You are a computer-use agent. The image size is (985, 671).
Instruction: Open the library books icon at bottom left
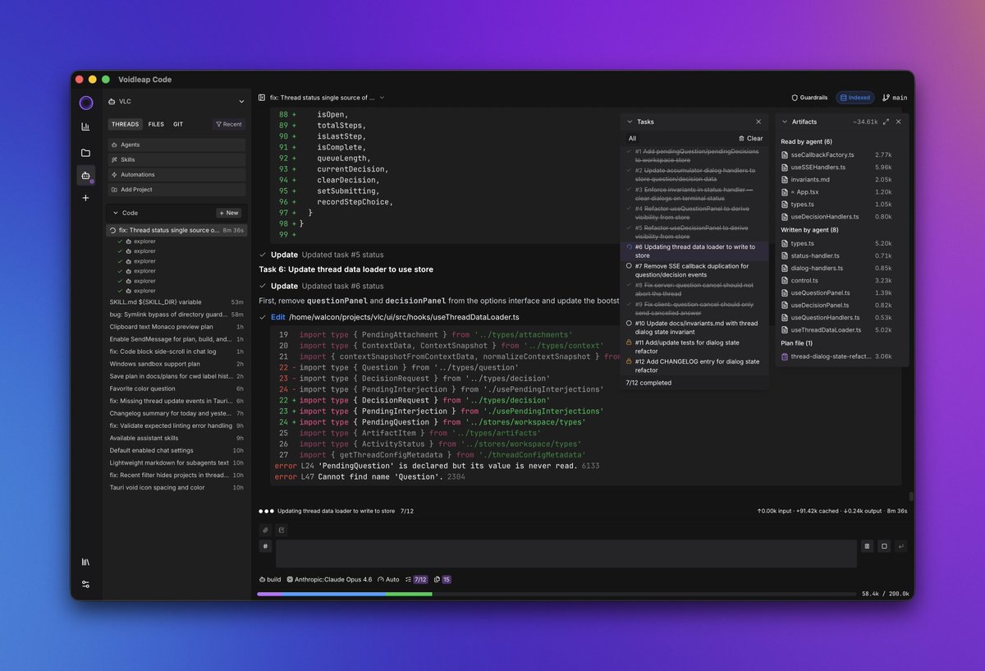pyautogui.click(x=86, y=562)
